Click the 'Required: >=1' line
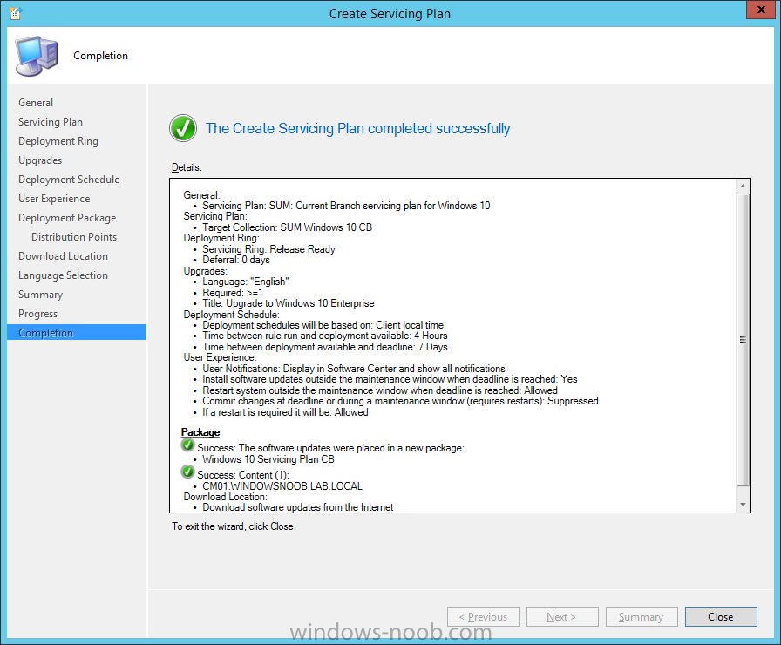Viewport: 781px width, 645px height. tap(233, 293)
